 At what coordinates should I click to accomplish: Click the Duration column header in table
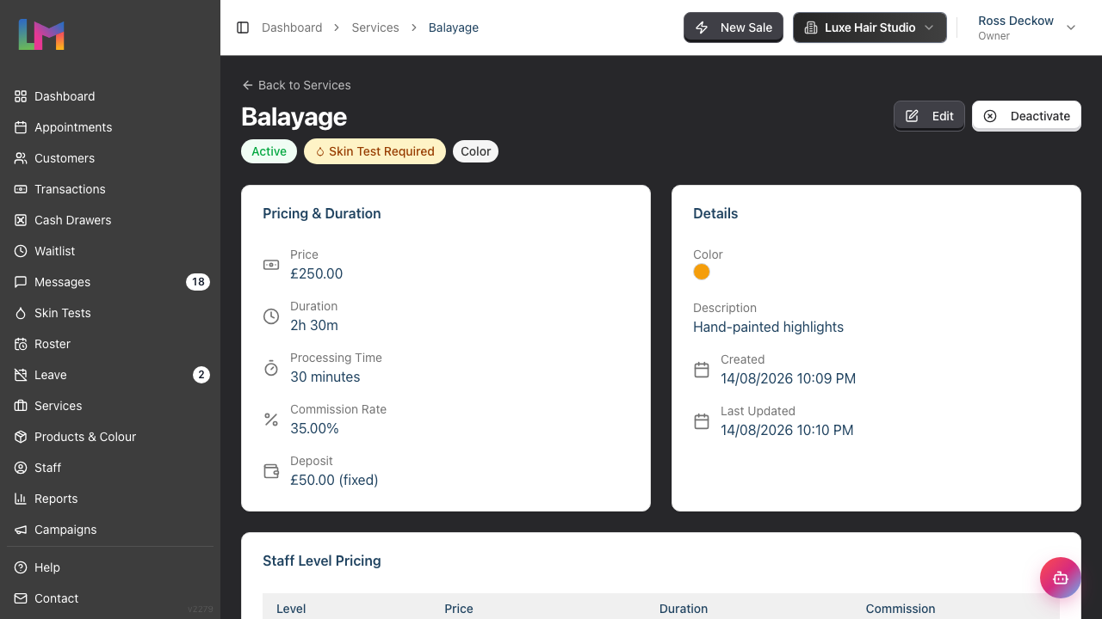(684, 609)
